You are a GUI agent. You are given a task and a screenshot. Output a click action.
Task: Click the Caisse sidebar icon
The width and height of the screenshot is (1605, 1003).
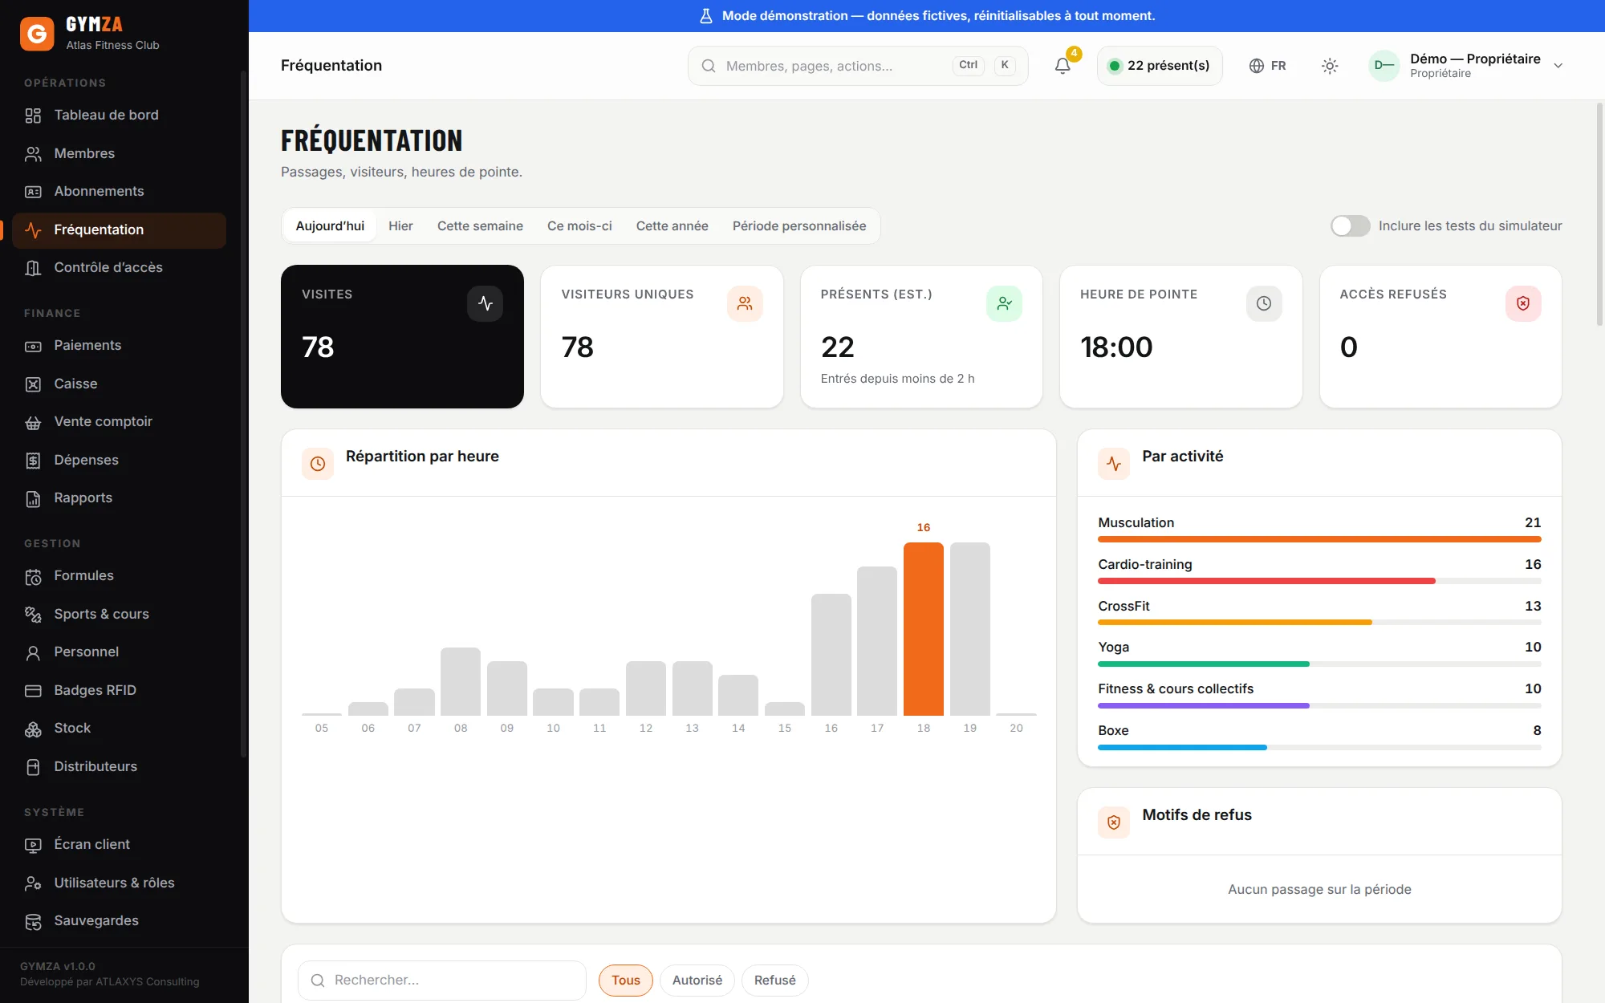coord(33,384)
